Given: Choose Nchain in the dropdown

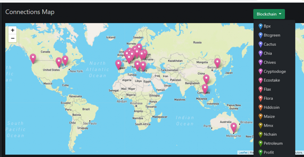Looking at the screenshot, I should [274, 134].
